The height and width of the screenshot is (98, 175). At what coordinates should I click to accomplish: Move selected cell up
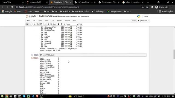(x=45, y=24)
